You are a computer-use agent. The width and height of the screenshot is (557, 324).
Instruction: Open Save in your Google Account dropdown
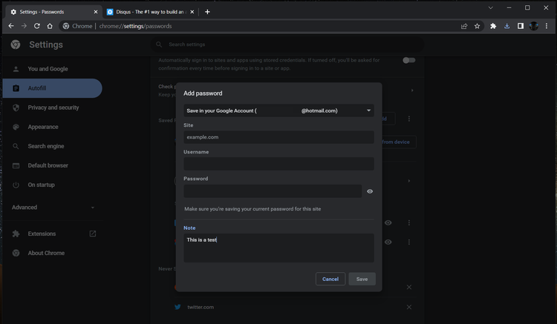pyautogui.click(x=278, y=110)
